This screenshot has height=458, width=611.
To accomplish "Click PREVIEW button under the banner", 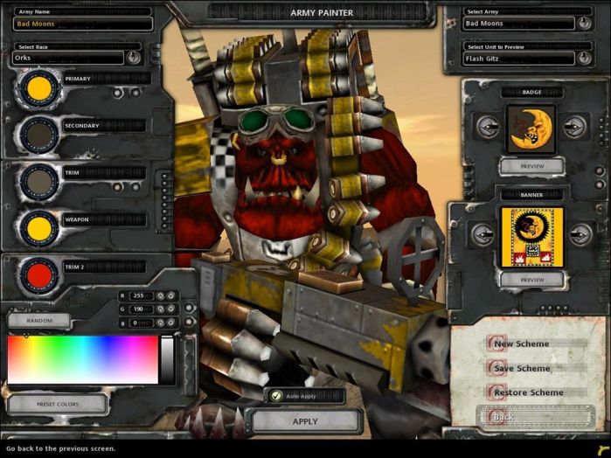I will (x=532, y=280).
